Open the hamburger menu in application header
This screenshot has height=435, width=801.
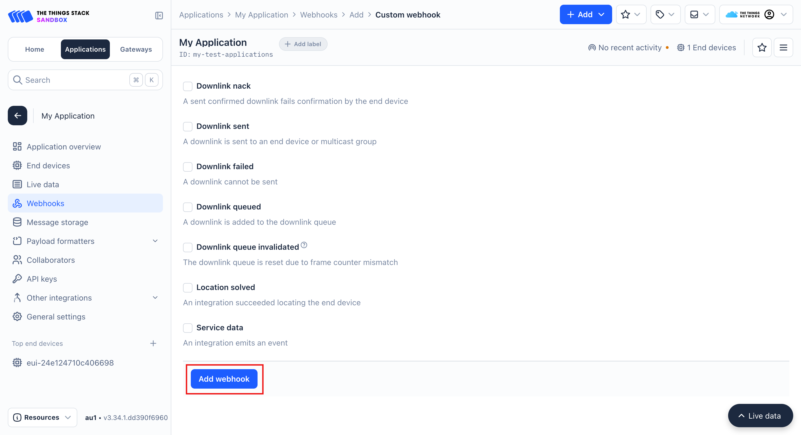[x=783, y=47]
